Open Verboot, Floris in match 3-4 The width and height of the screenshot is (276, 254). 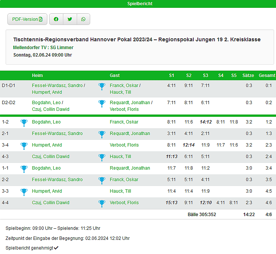(x=124, y=145)
